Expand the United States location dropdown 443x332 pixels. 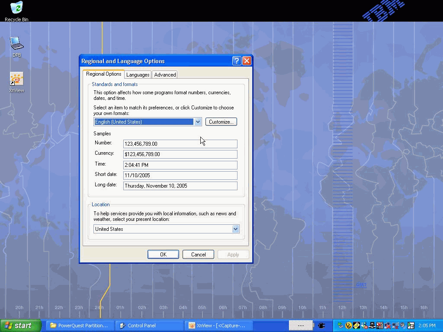coord(235,229)
